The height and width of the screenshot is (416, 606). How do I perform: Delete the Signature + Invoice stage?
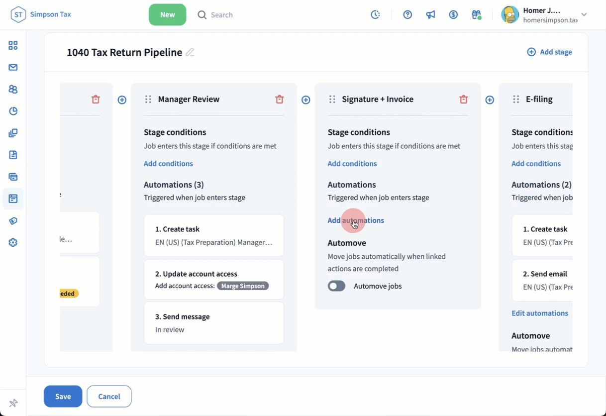click(464, 100)
